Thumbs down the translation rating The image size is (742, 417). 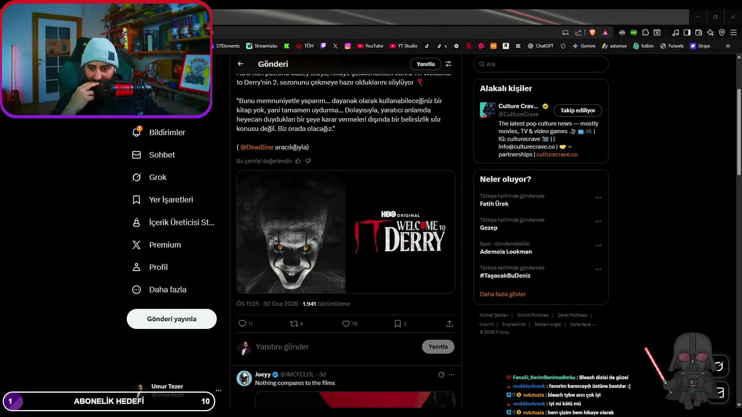(x=308, y=161)
